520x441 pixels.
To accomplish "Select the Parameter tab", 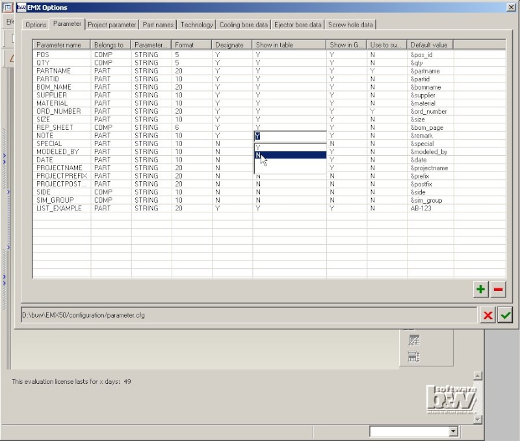I will pyautogui.click(x=67, y=24).
